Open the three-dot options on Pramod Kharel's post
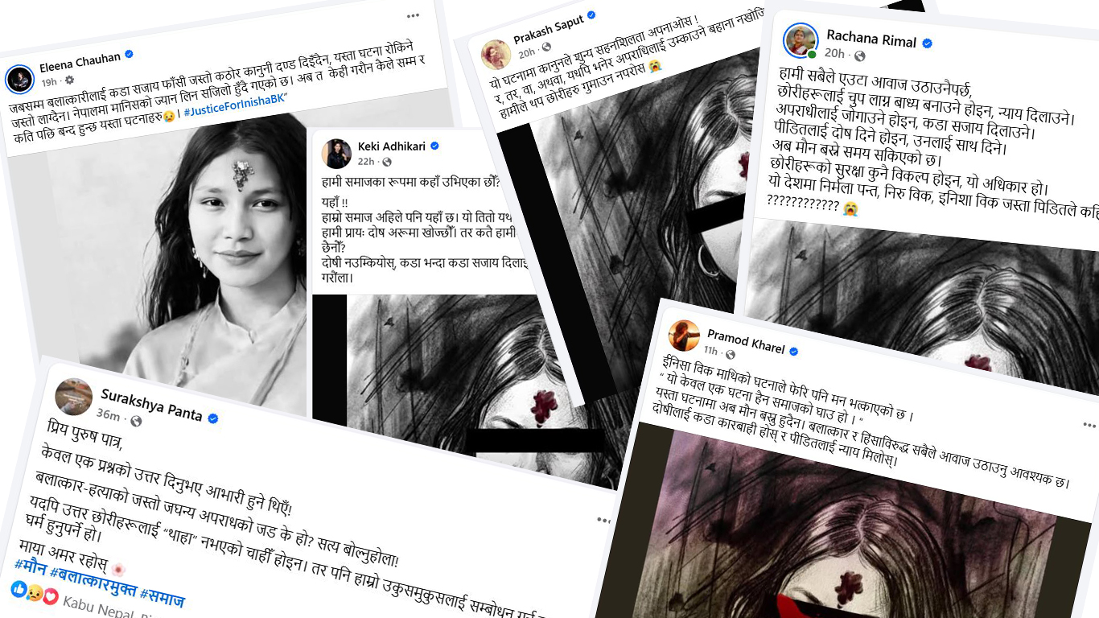Viewport: 1099px width, 618px height. tap(1089, 425)
